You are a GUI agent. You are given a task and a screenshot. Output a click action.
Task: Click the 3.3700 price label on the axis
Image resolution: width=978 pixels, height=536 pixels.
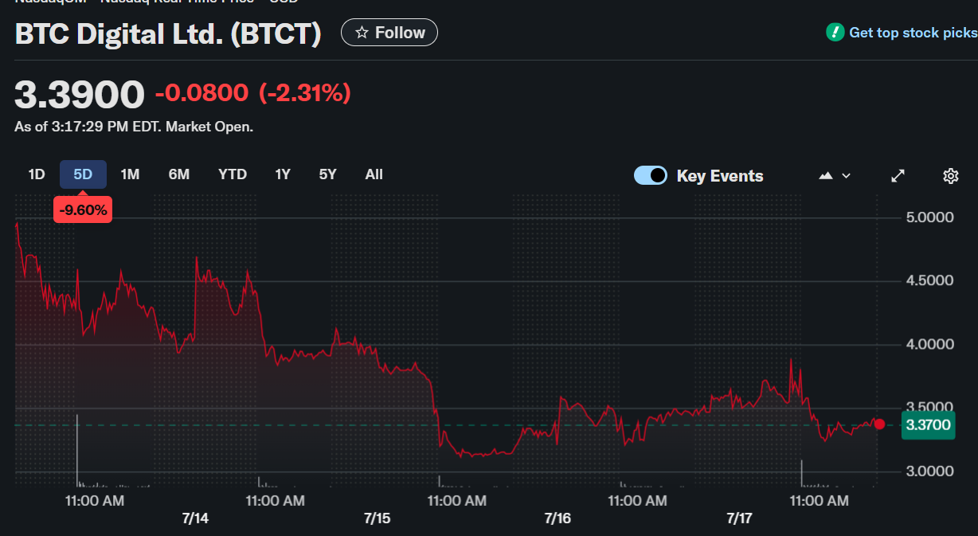(928, 424)
